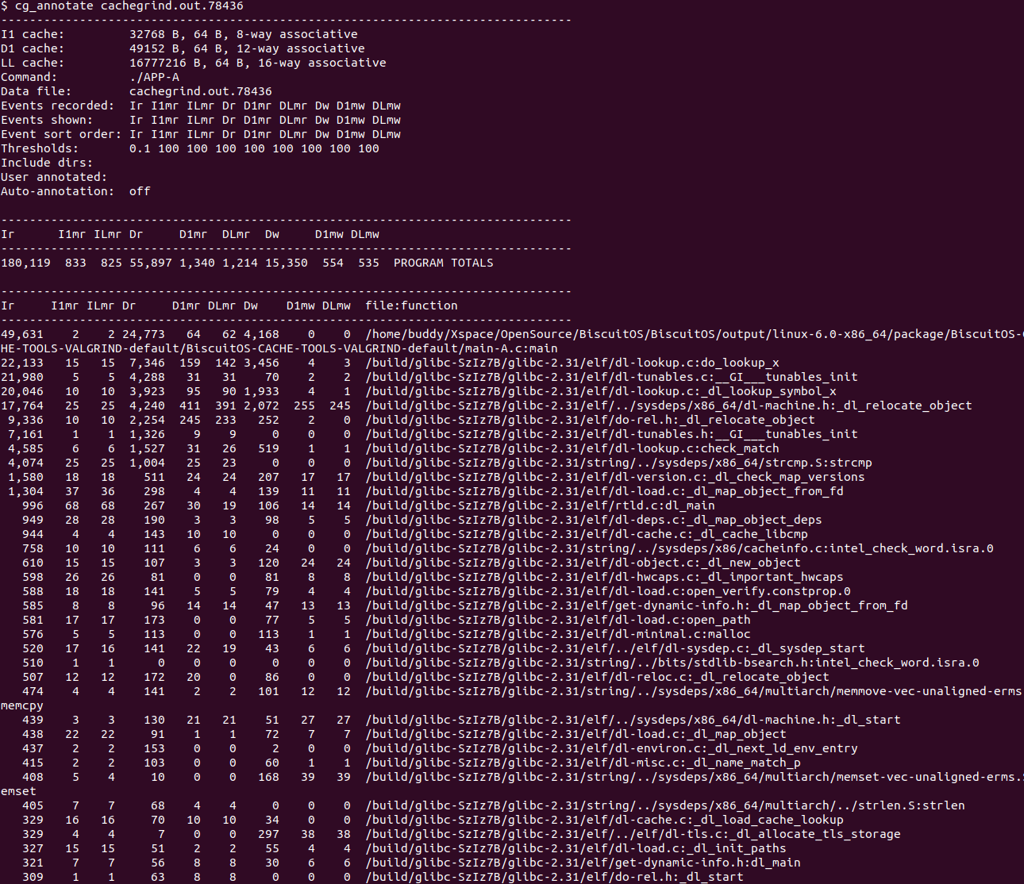Click the total Ir count 180,119

[x=25, y=263]
